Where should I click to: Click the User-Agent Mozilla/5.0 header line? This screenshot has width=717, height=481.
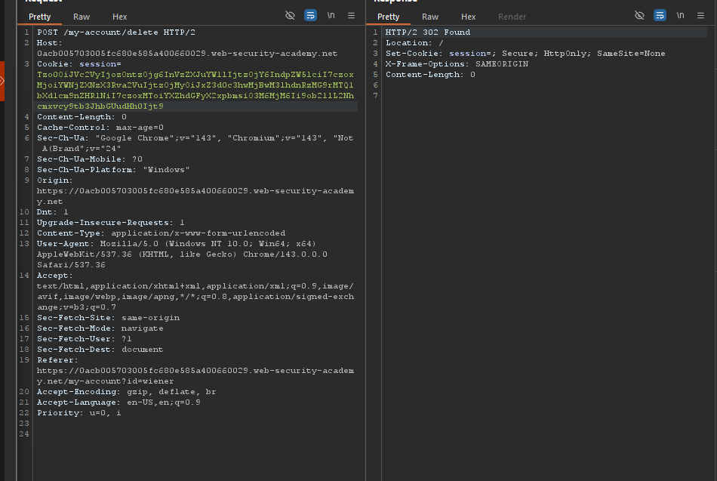pos(182,254)
